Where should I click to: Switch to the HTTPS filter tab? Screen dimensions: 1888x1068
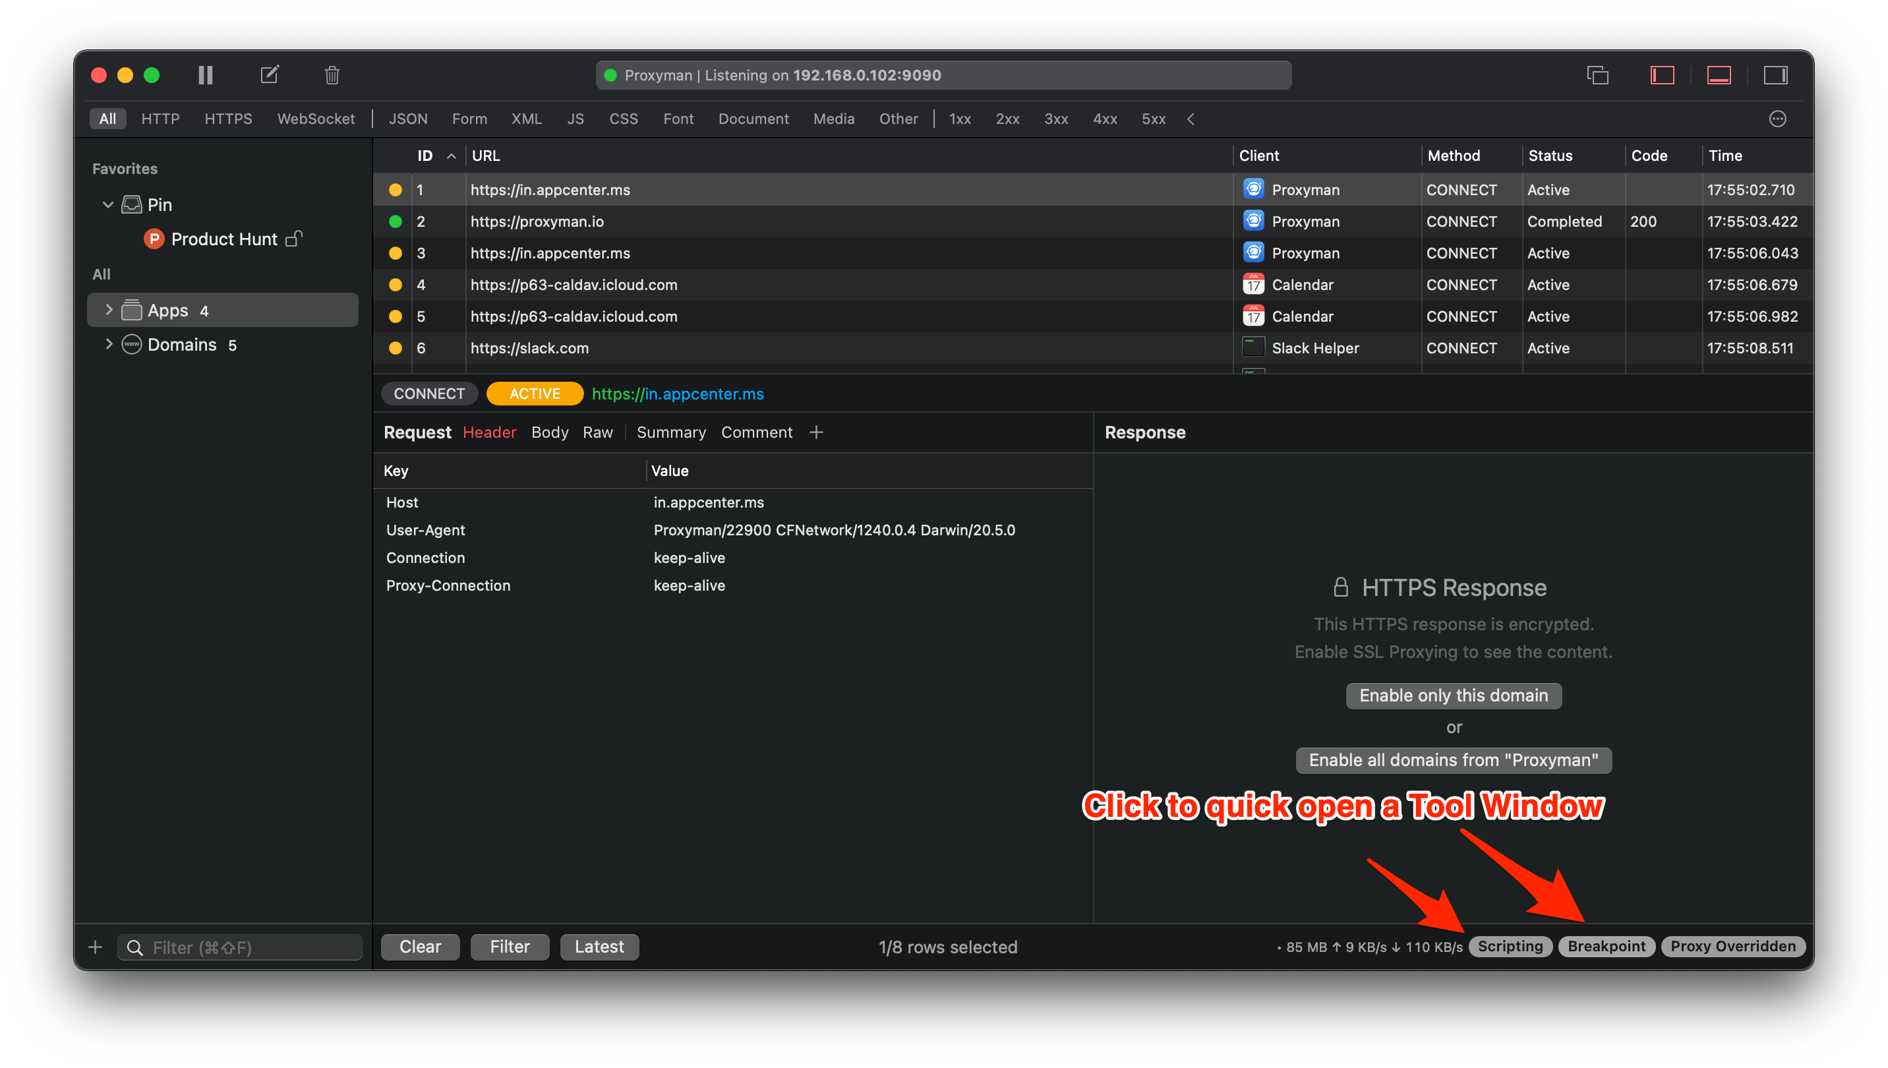tap(228, 118)
